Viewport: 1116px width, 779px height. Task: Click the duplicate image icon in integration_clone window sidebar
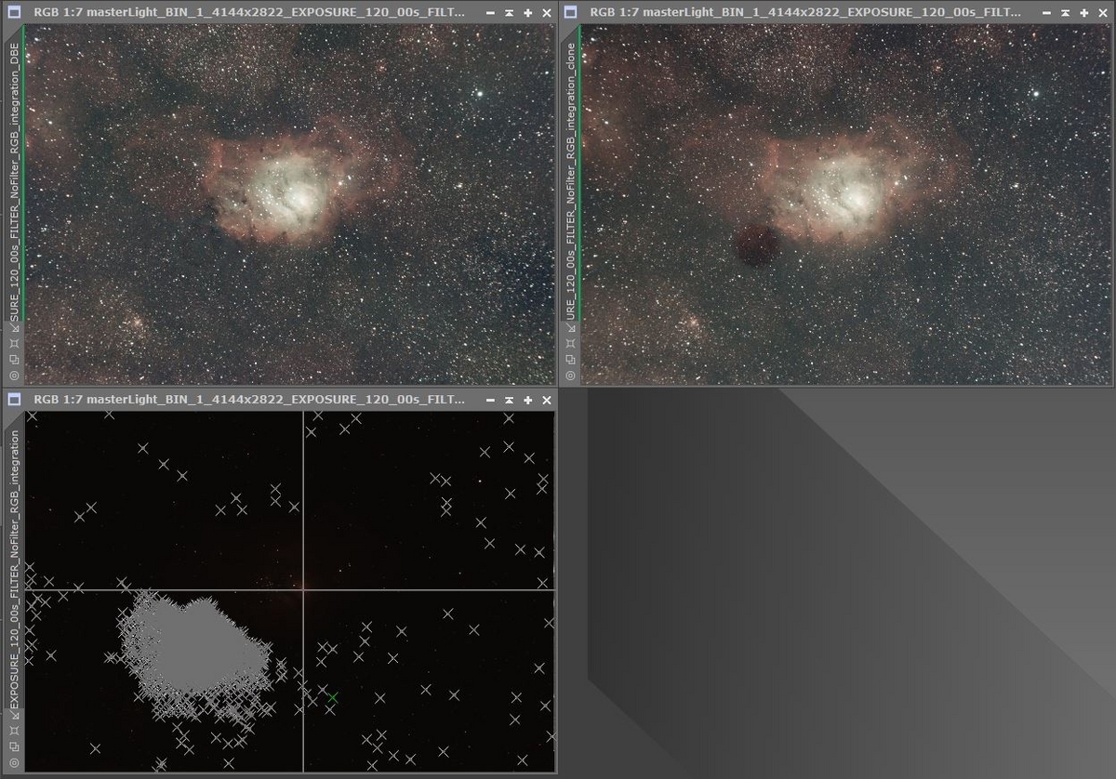coord(571,359)
